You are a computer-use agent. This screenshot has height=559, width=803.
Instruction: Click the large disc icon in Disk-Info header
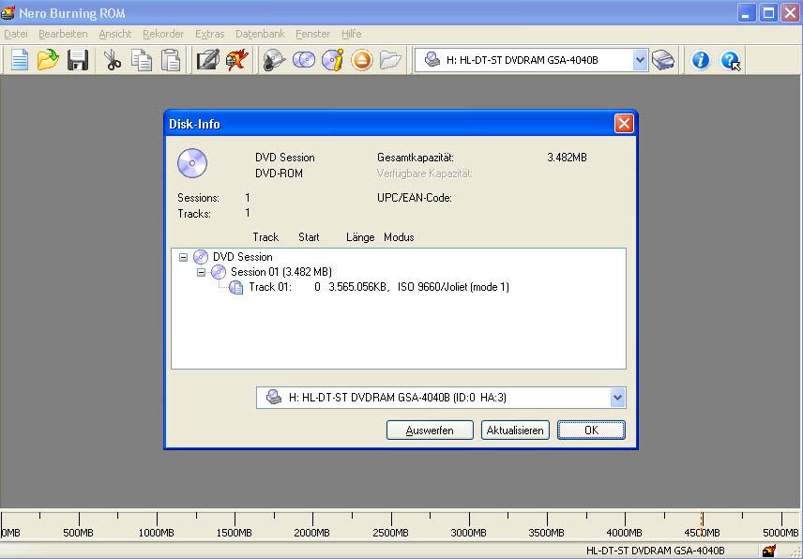(192, 163)
